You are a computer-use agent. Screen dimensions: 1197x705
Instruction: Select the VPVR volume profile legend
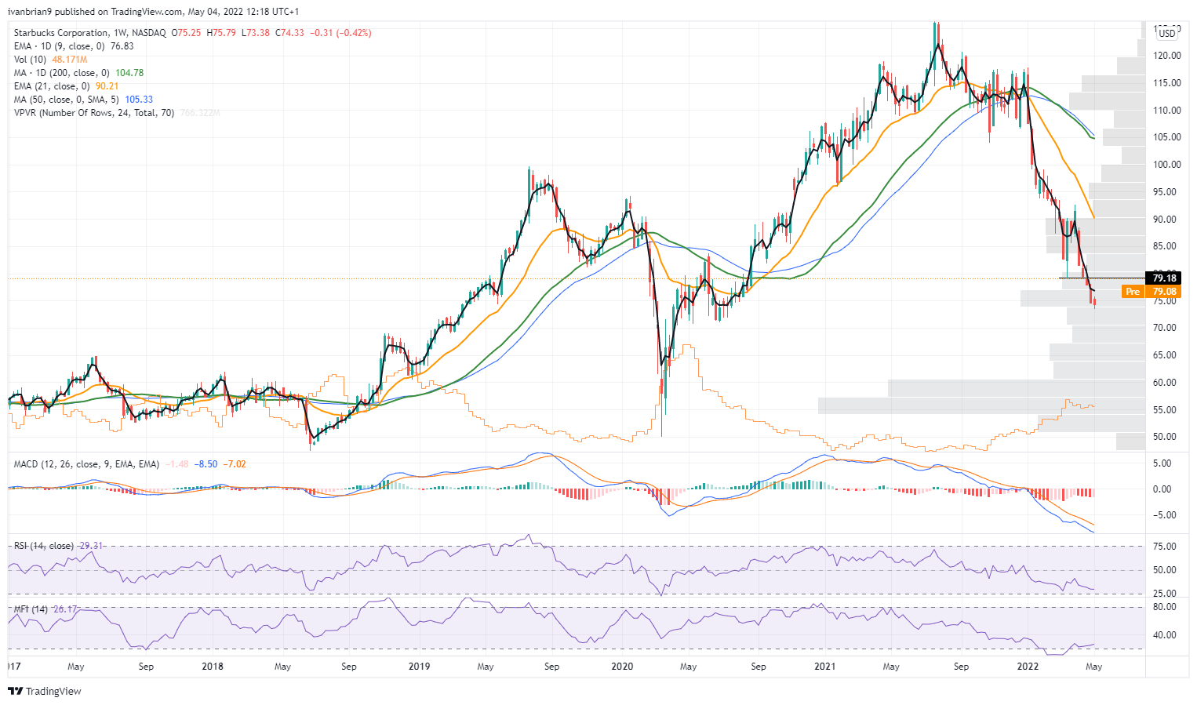(x=93, y=113)
